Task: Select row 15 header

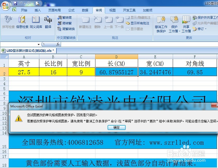Action: point(4,142)
